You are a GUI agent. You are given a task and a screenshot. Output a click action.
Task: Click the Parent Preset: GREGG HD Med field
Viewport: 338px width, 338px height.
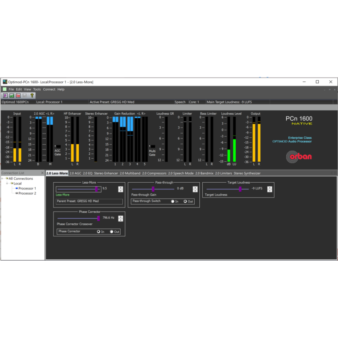pos(89,202)
